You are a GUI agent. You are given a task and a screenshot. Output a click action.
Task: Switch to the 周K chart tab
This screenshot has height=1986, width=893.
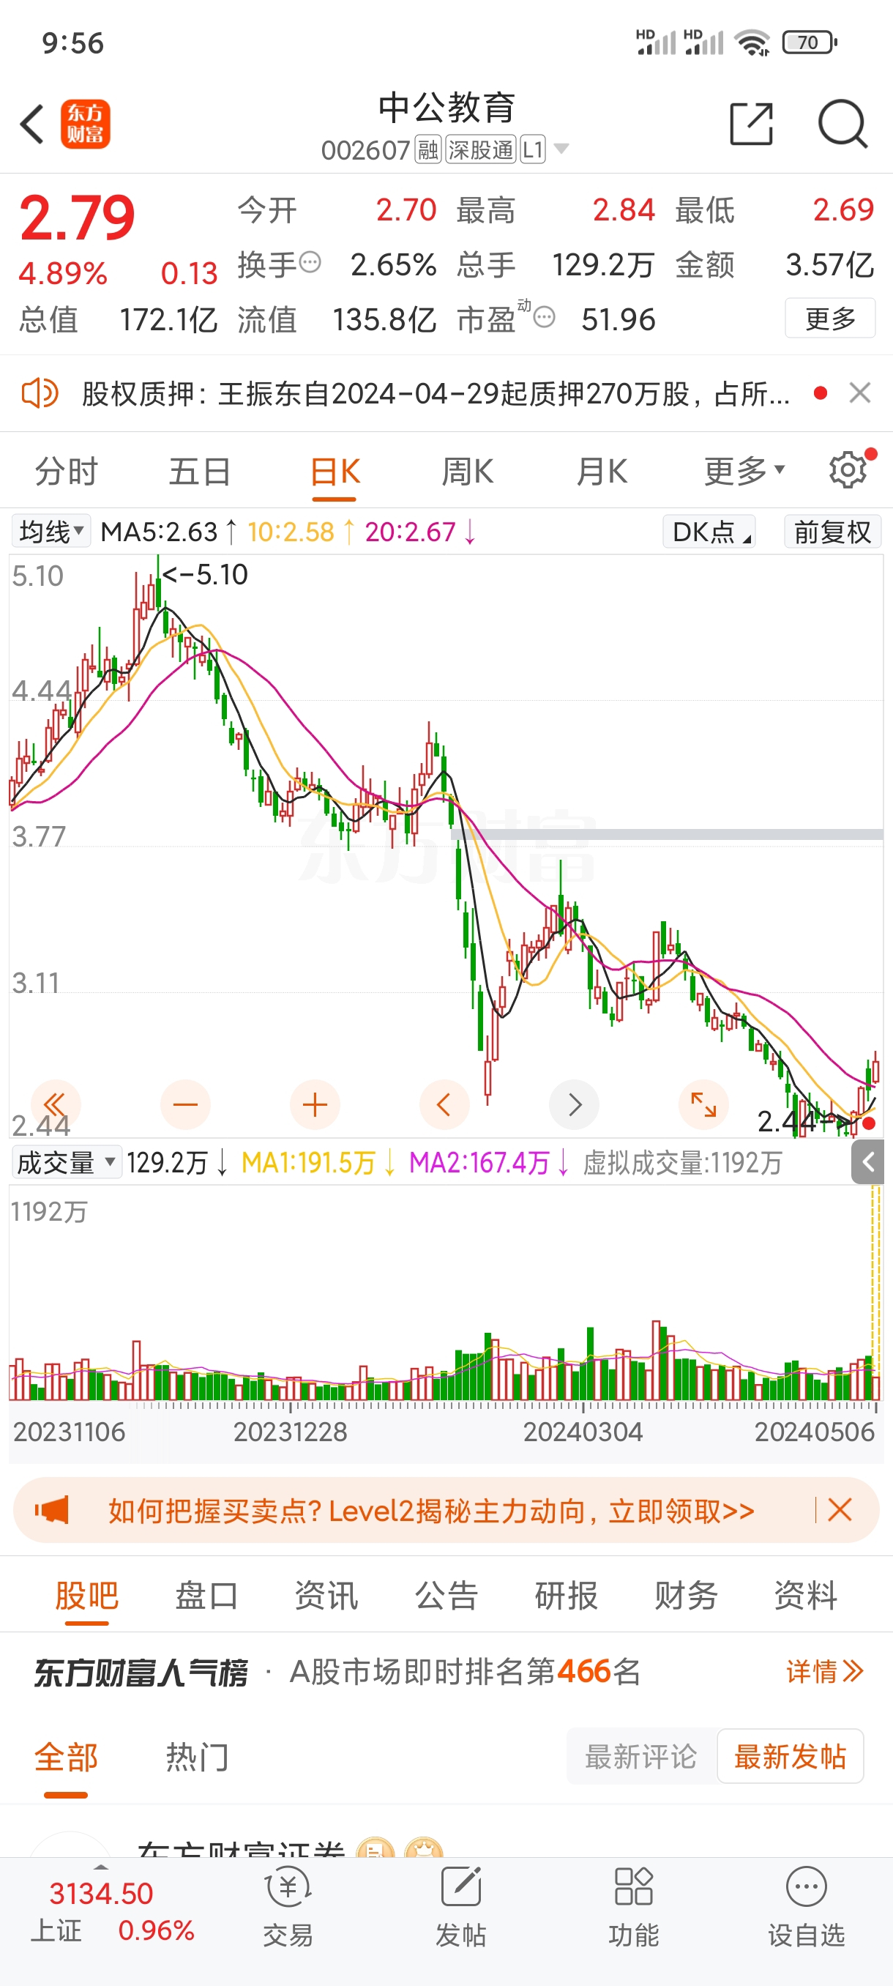(x=468, y=471)
